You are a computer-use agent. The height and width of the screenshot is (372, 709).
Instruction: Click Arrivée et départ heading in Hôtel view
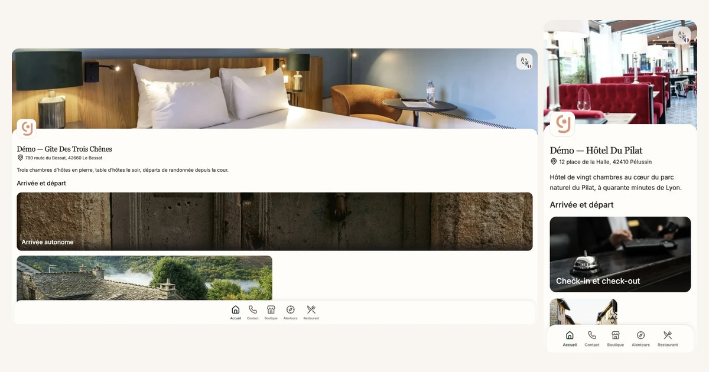tap(582, 205)
